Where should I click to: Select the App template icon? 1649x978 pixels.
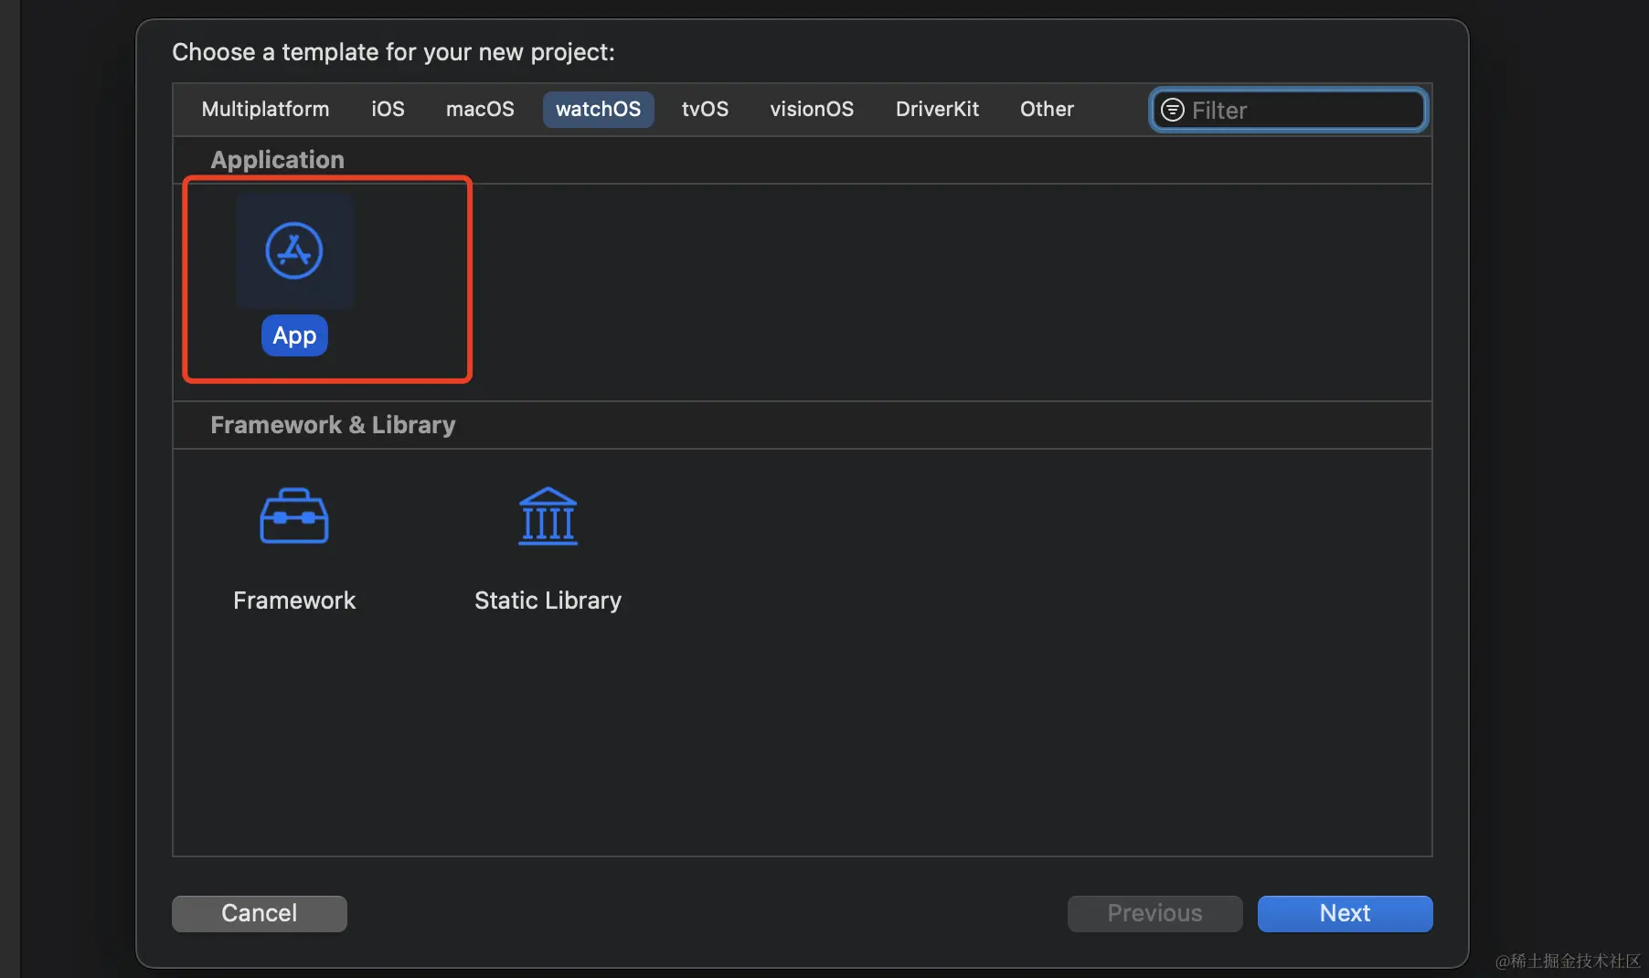pyautogui.click(x=294, y=250)
